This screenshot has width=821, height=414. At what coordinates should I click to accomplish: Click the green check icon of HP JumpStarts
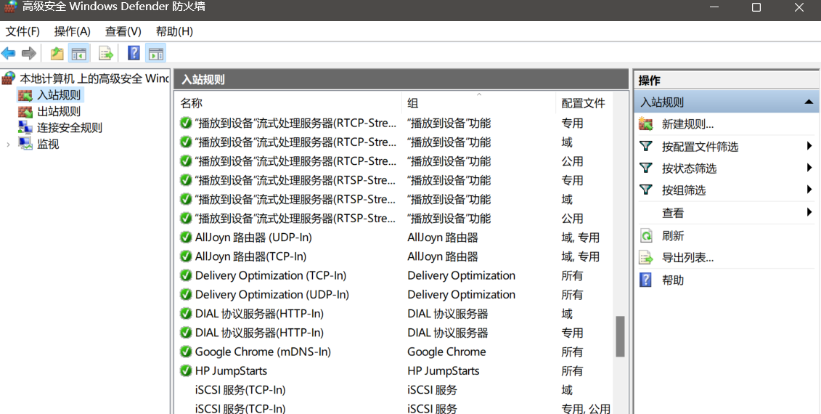point(185,370)
